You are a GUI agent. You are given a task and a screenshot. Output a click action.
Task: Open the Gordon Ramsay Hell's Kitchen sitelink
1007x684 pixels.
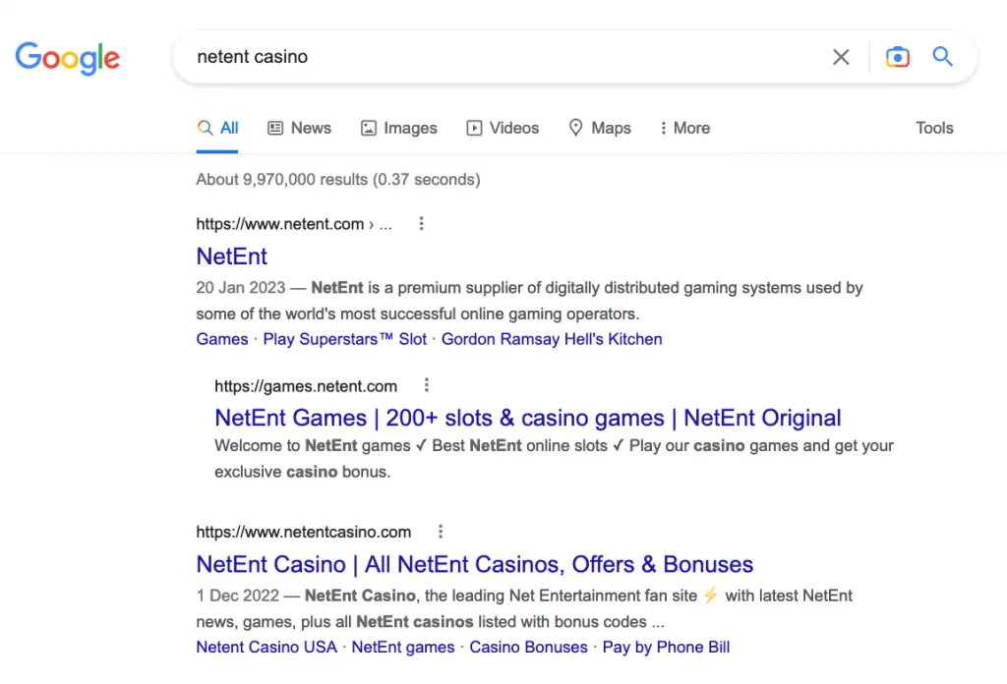pyautogui.click(x=552, y=339)
